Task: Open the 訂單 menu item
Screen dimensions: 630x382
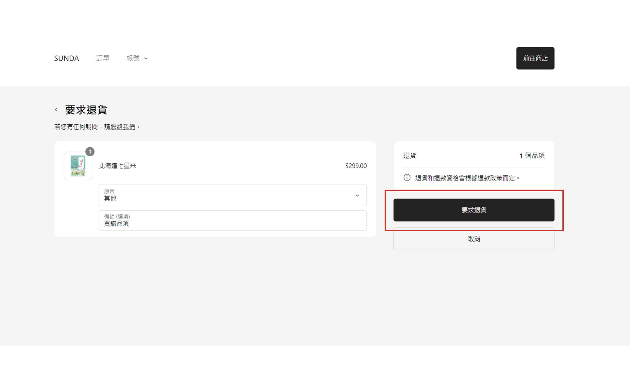Action: click(x=103, y=58)
